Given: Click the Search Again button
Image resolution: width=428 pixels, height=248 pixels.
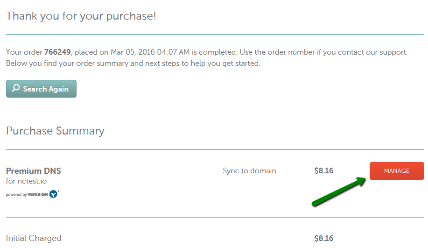Looking at the screenshot, I should pos(41,89).
